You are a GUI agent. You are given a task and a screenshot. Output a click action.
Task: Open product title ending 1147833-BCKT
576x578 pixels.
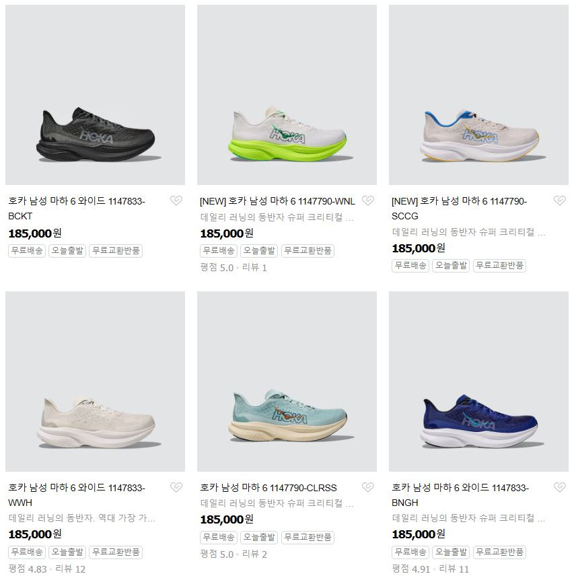77,209
